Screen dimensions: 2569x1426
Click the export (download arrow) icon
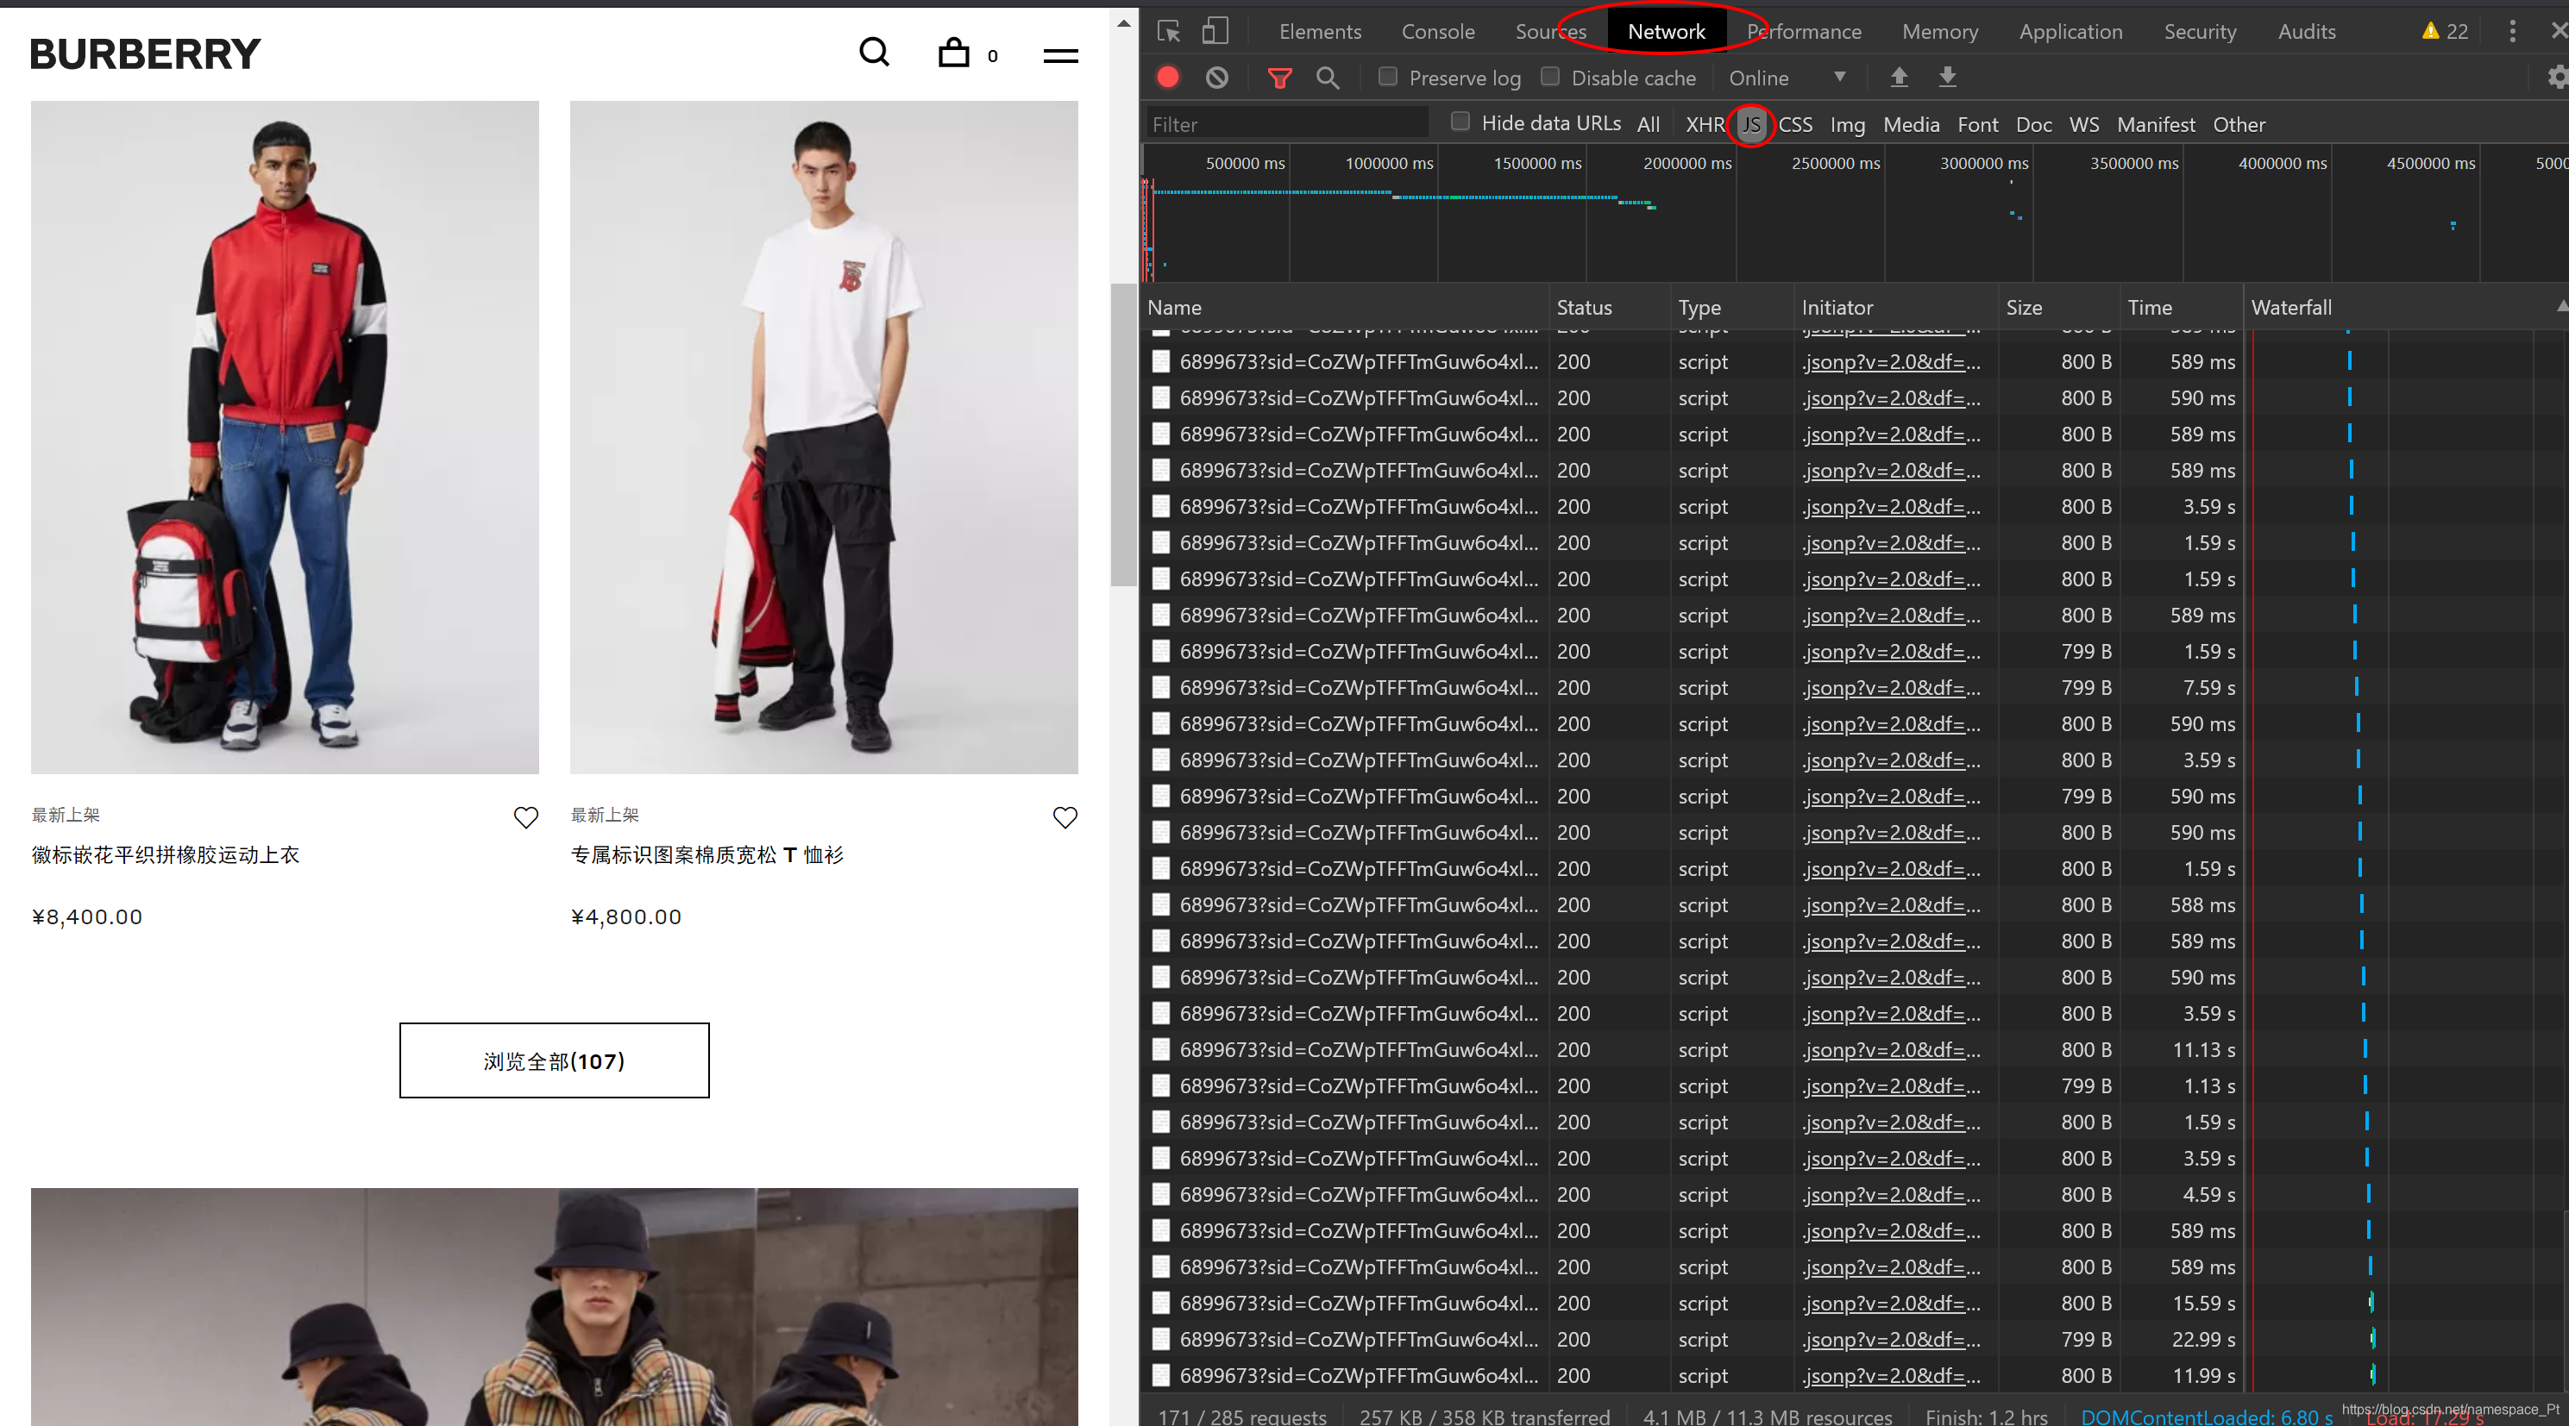pyautogui.click(x=1949, y=78)
